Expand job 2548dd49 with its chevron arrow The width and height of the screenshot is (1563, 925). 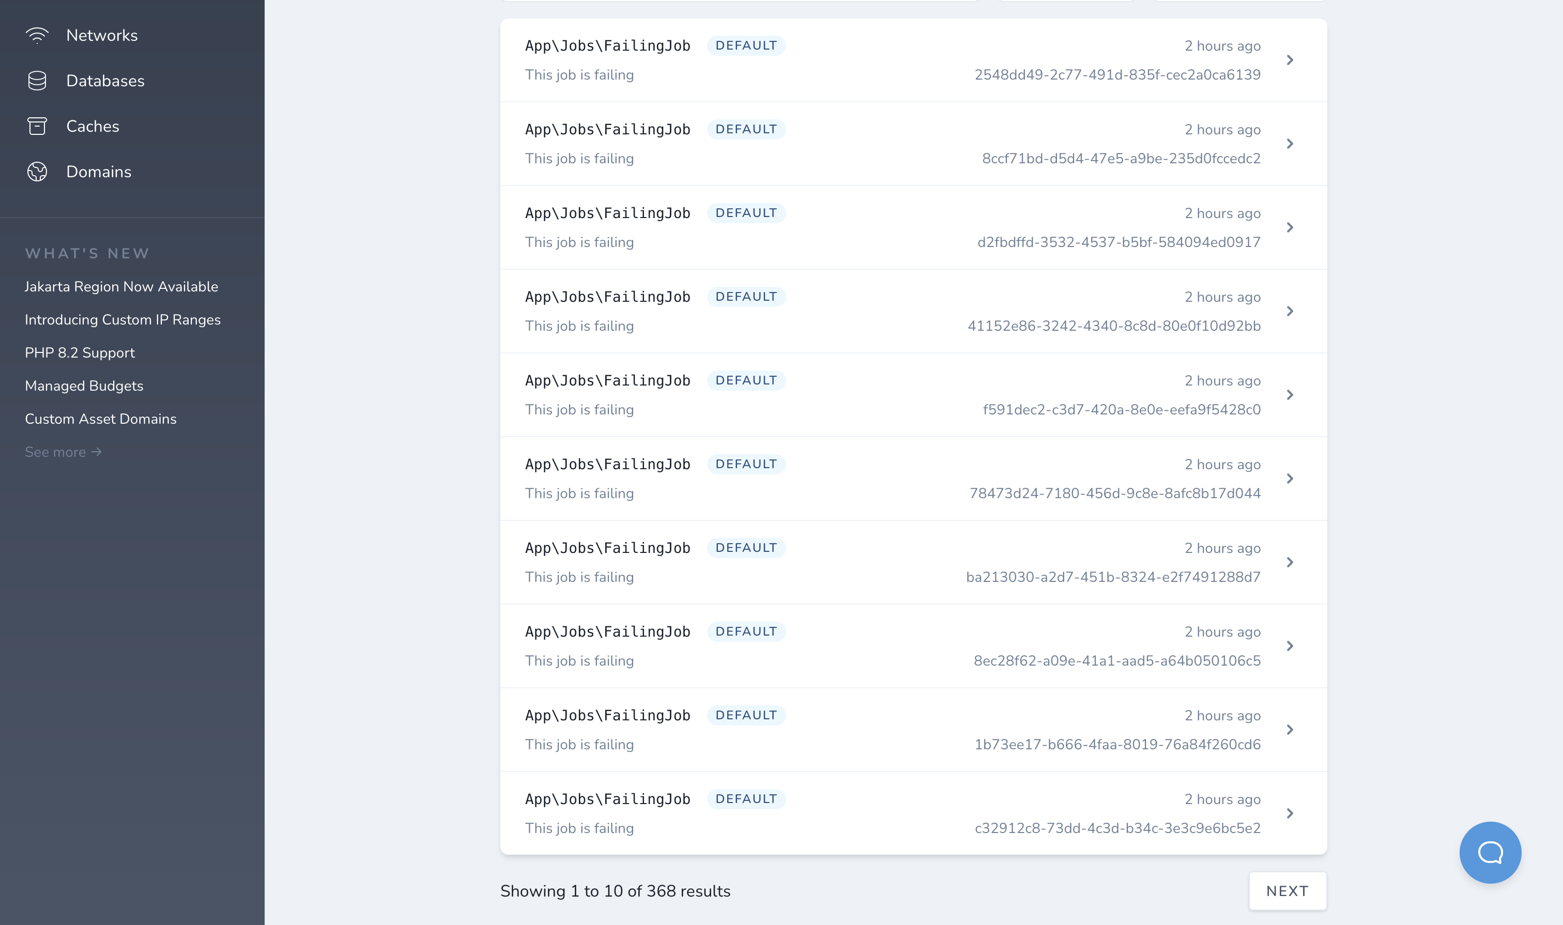(x=1289, y=60)
